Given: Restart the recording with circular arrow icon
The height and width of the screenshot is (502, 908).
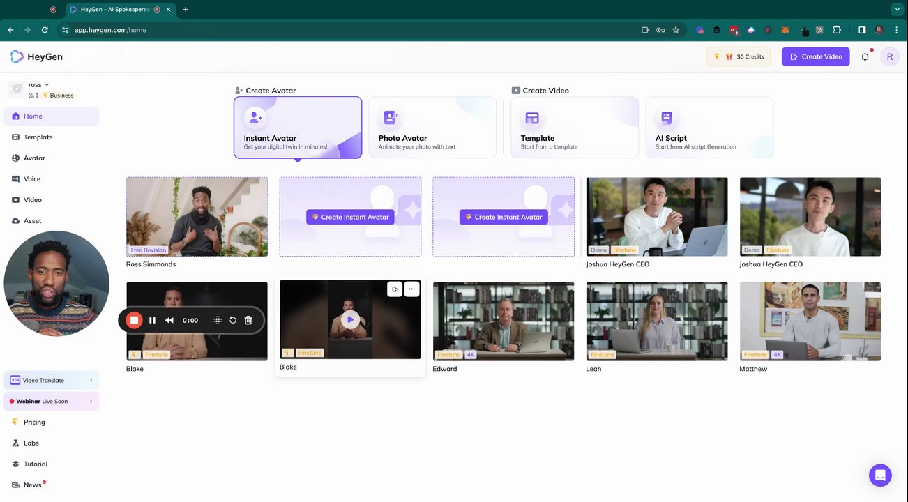Looking at the screenshot, I should tap(233, 320).
